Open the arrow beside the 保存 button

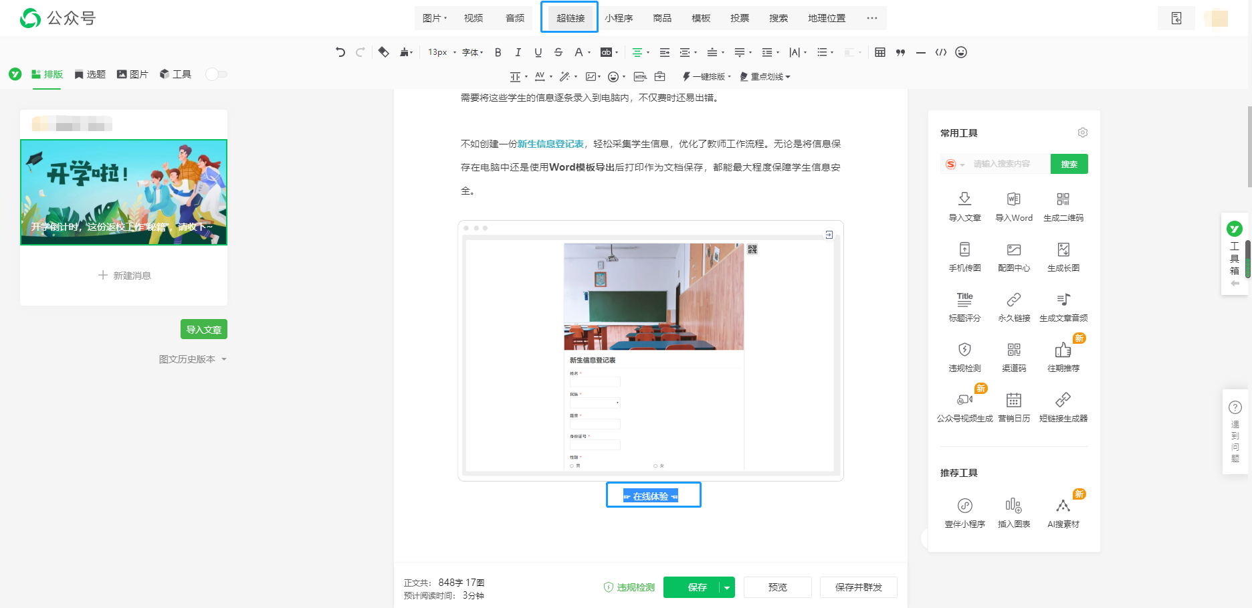(727, 587)
